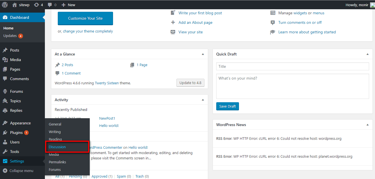Filter comments by Spam (0)

(124, 176)
